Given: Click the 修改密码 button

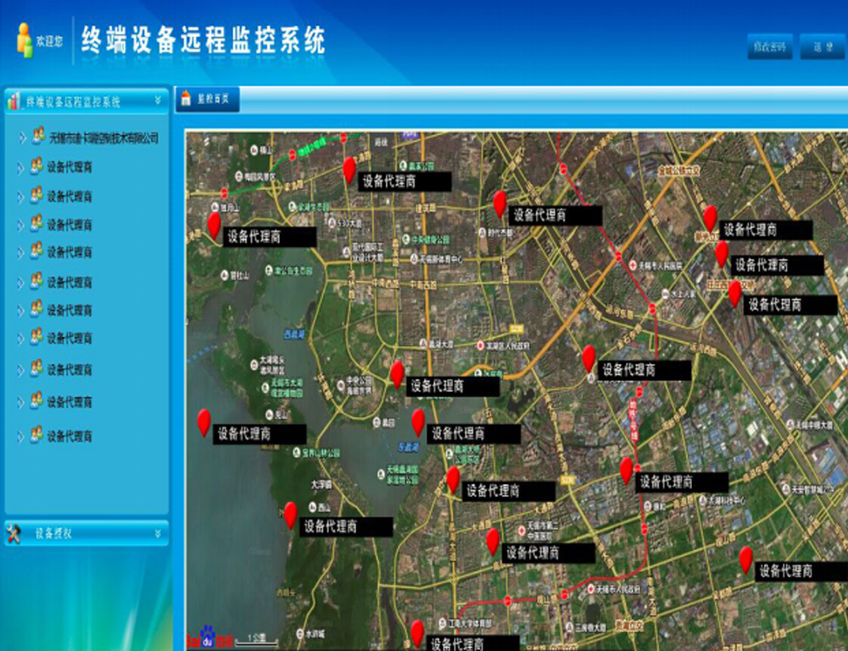Looking at the screenshot, I should click(x=770, y=47).
